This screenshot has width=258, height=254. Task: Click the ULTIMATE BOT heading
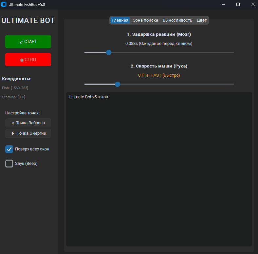point(28,20)
